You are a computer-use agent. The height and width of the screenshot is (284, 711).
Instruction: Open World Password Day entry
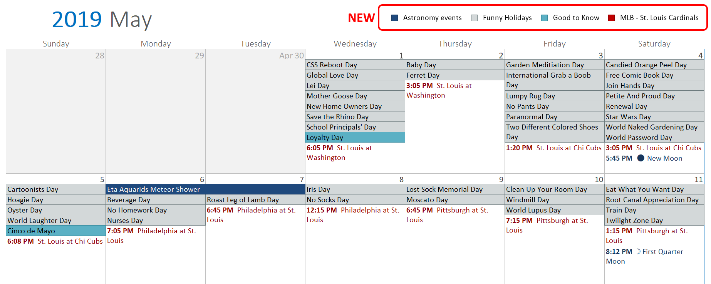click(x=654, y=137)
